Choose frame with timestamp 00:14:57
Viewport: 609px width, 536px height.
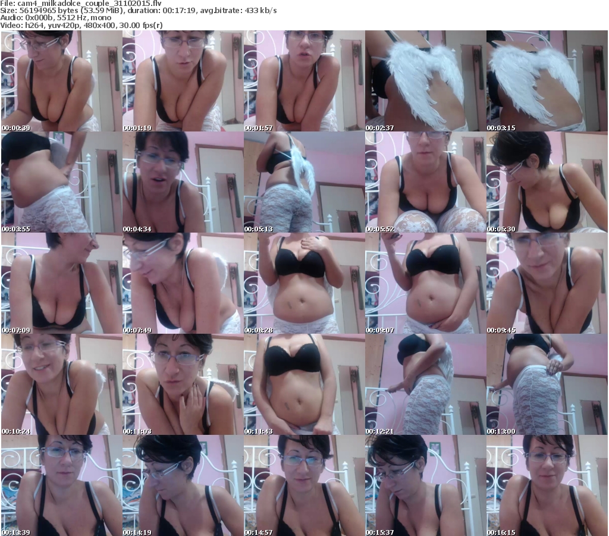(304, 485)
